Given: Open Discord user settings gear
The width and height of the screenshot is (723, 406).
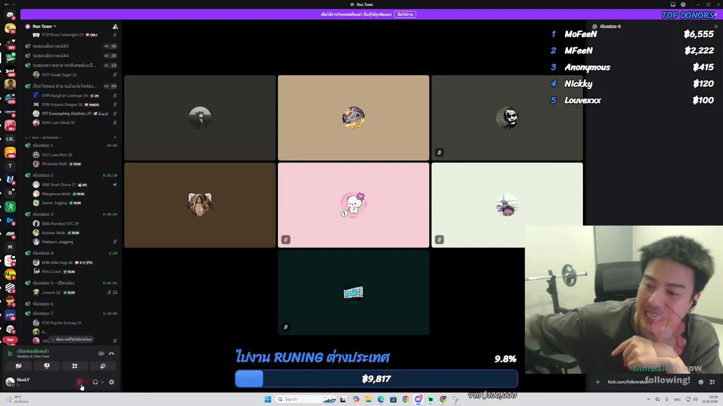Looking at the screenshot, I should pyautogui.click(x=111, y=382).
